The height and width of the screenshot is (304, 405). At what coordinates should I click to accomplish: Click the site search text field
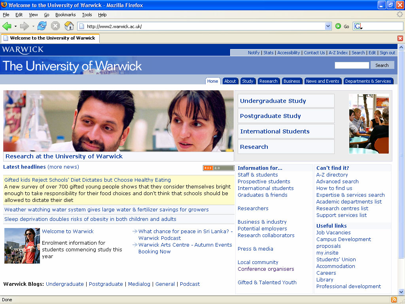[x=352, y=65]
